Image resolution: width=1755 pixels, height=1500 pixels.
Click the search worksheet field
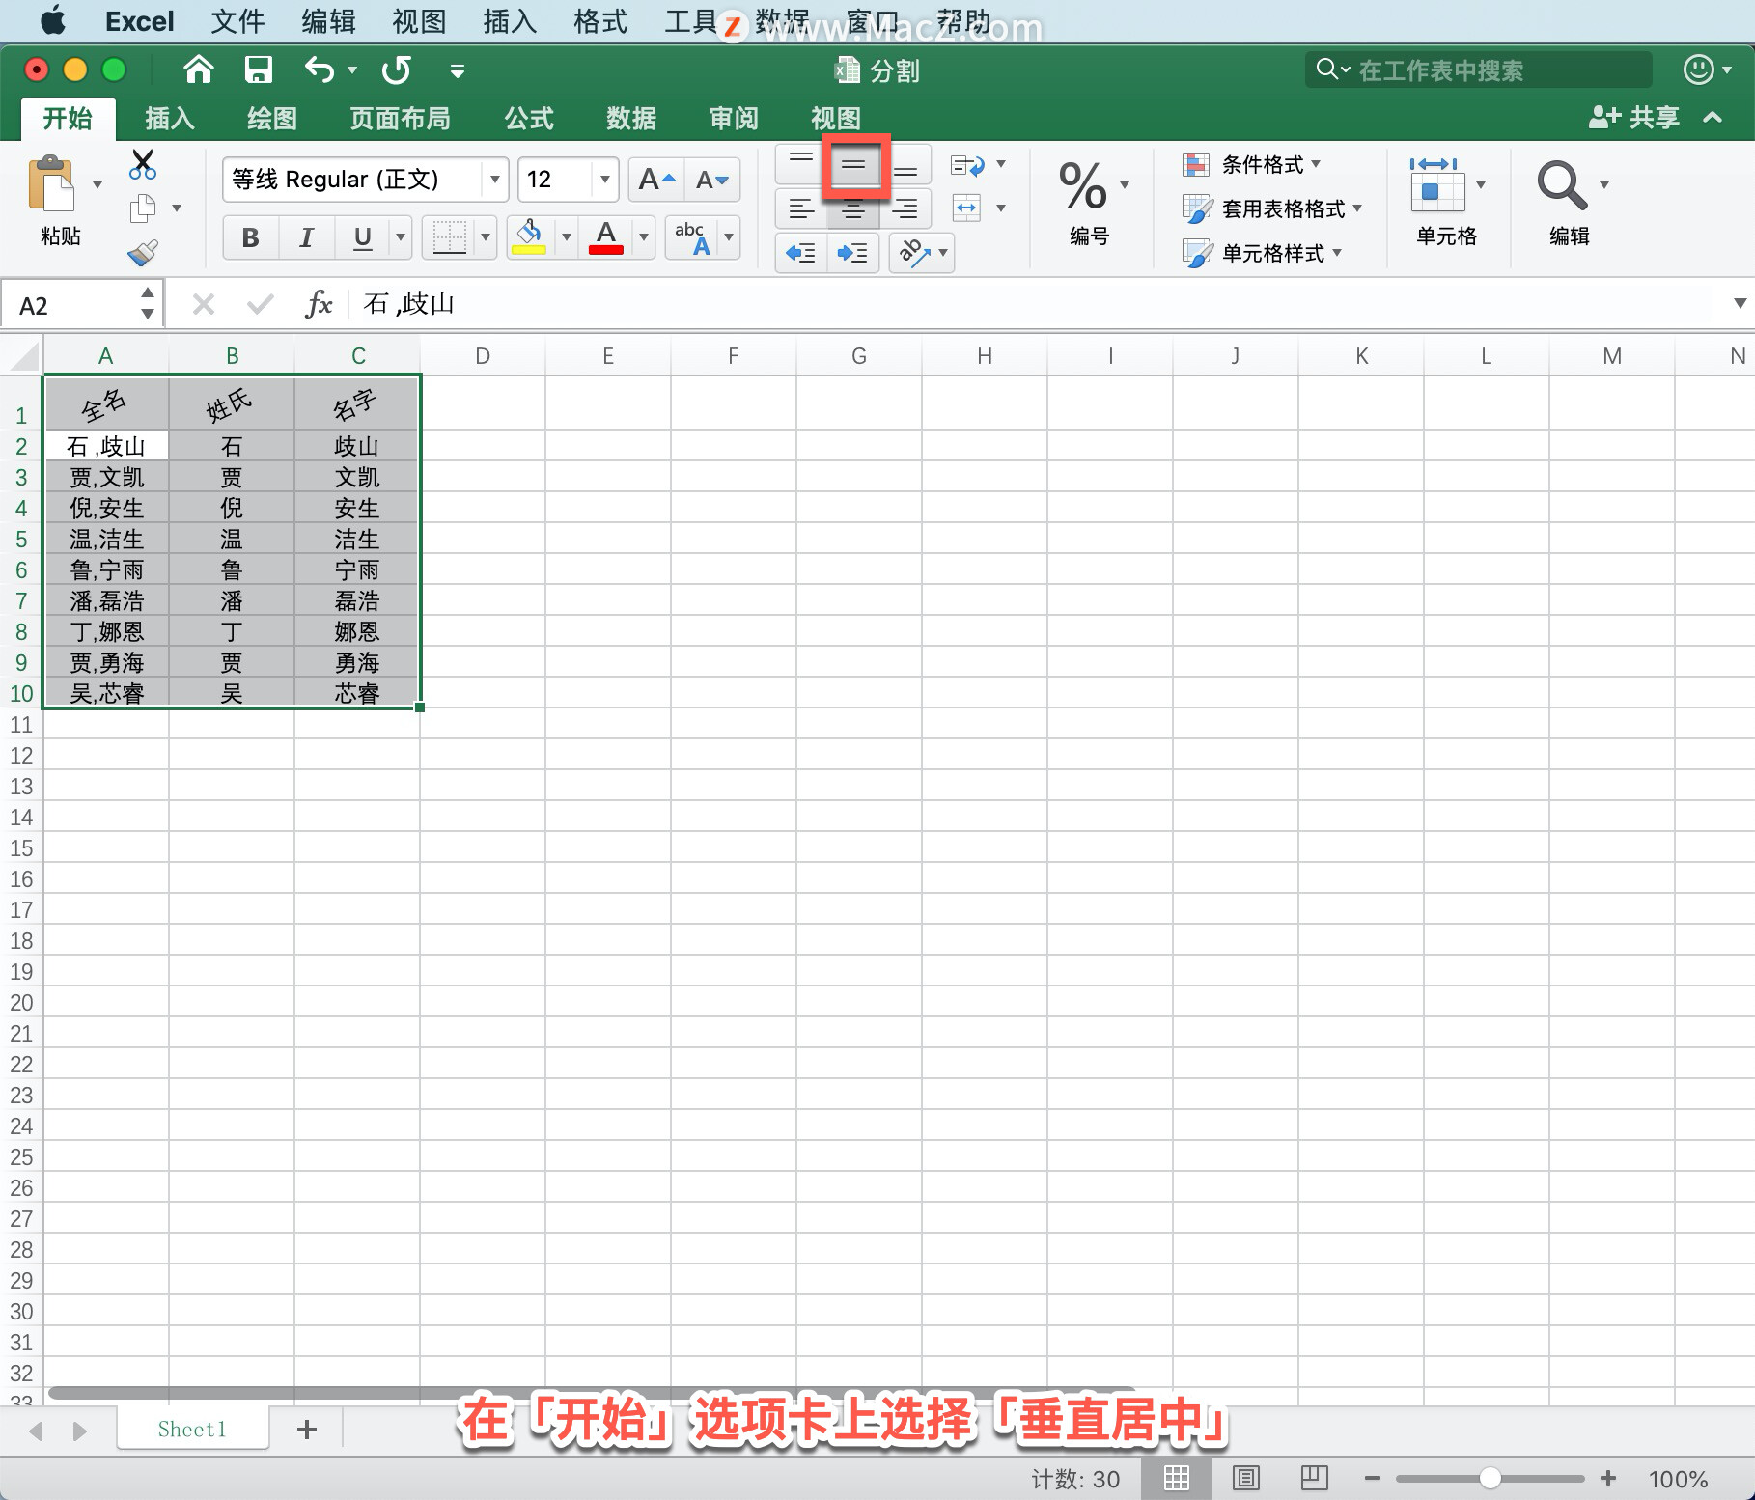pyautogui.click(x=1479, y=69)
